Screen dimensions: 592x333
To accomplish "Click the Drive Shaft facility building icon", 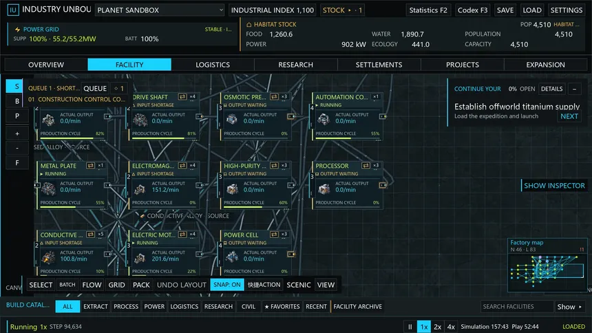I will coord(140,120).
